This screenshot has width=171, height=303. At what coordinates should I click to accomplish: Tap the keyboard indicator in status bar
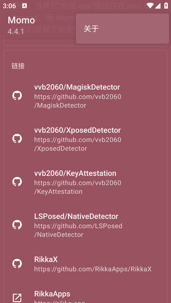pos(25,6)
